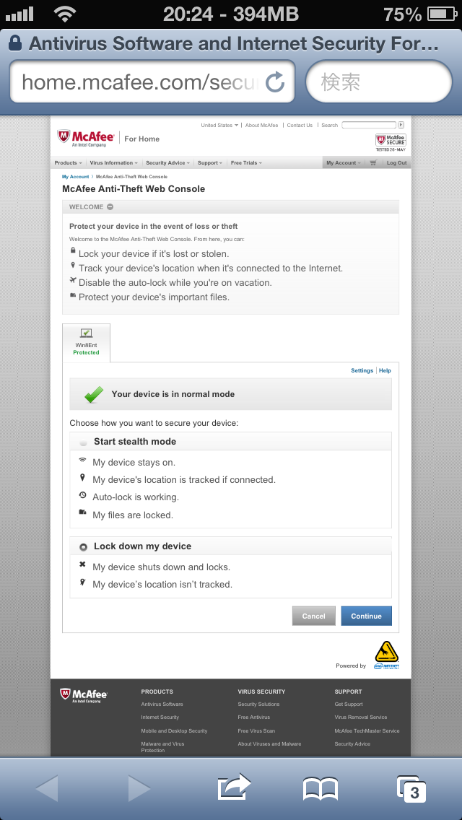Open the Virus Information menu
Screen dimensions: 462x820
pos(114,163)
